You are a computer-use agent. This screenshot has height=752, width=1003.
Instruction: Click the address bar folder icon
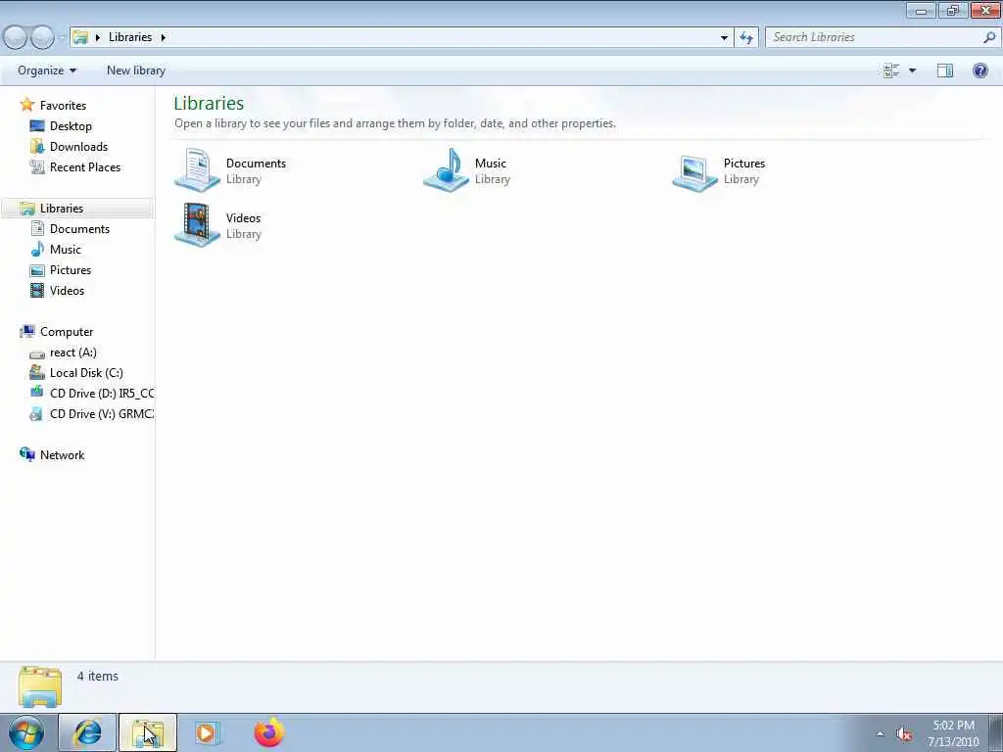tap(80, 37)
